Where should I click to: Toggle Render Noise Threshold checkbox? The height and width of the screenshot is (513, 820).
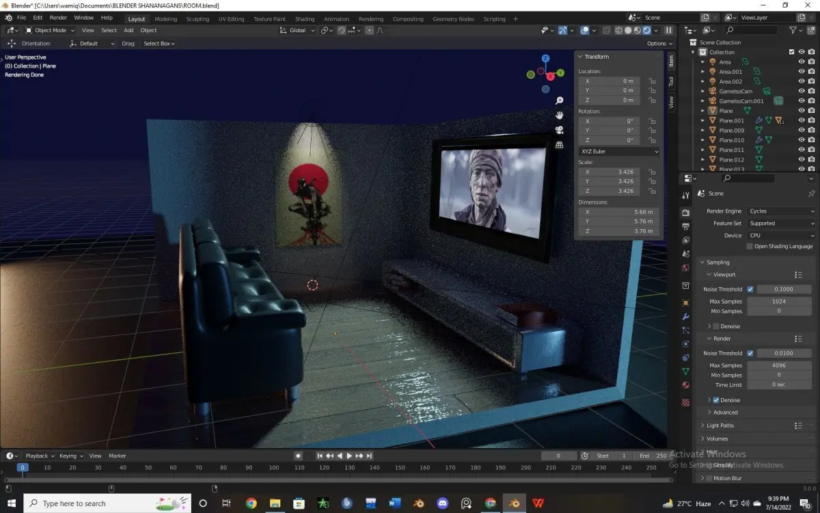coord(750,354)
